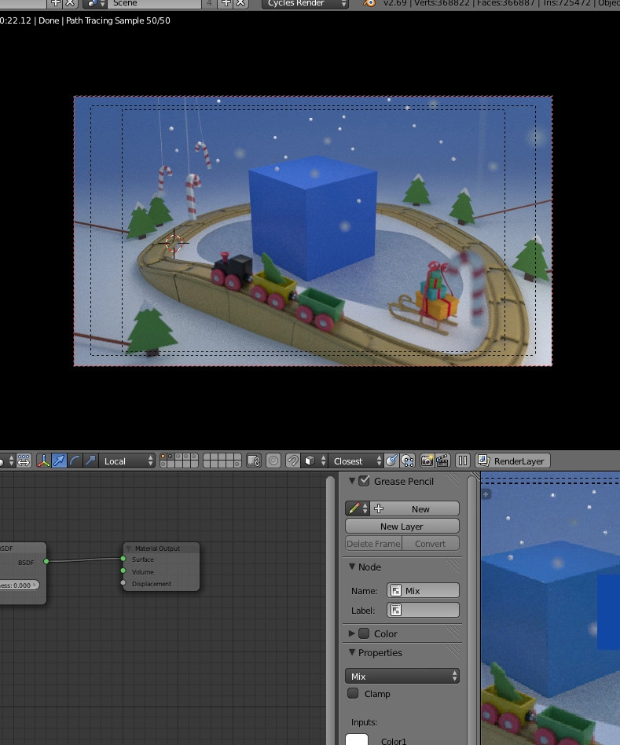Collapse the Grease Pencil panel

(x=352, y=481)
